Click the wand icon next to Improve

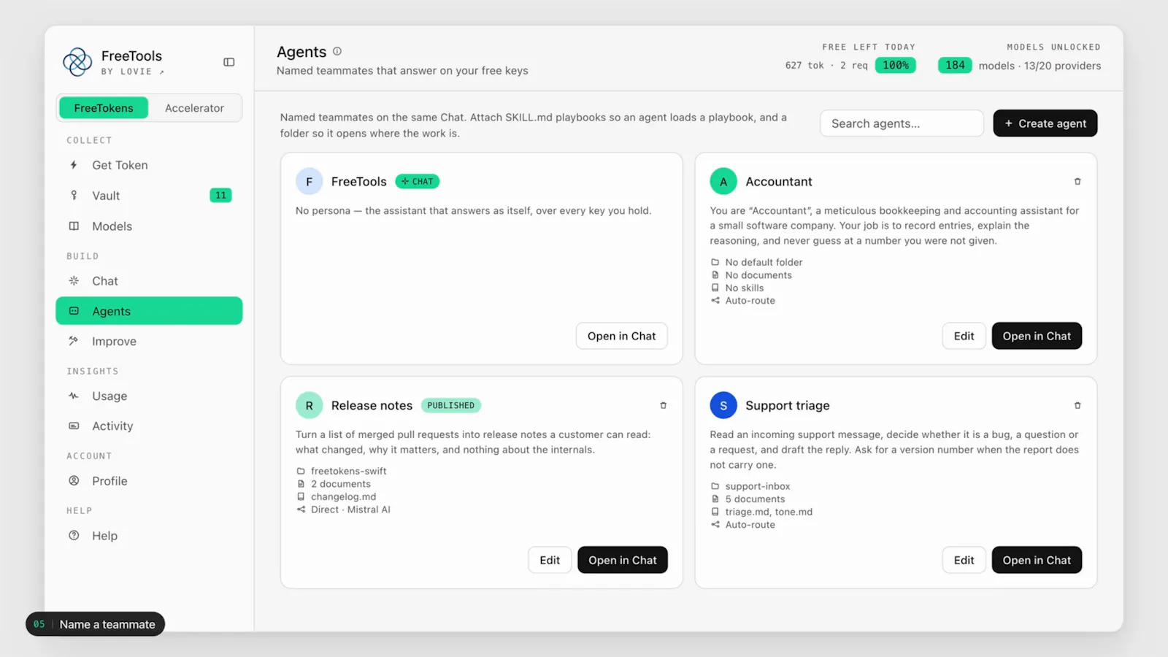tap(74, 341)
